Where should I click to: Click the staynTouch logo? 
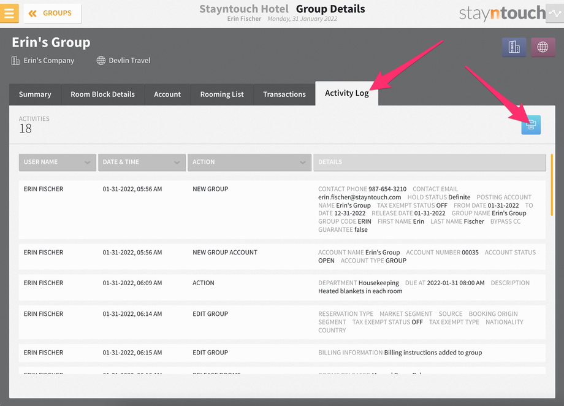502,13
